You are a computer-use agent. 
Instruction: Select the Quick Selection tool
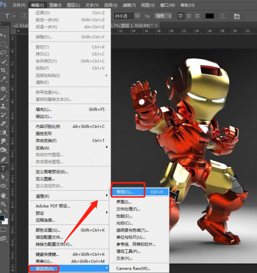pyautogui.click(x=3, y=62)
